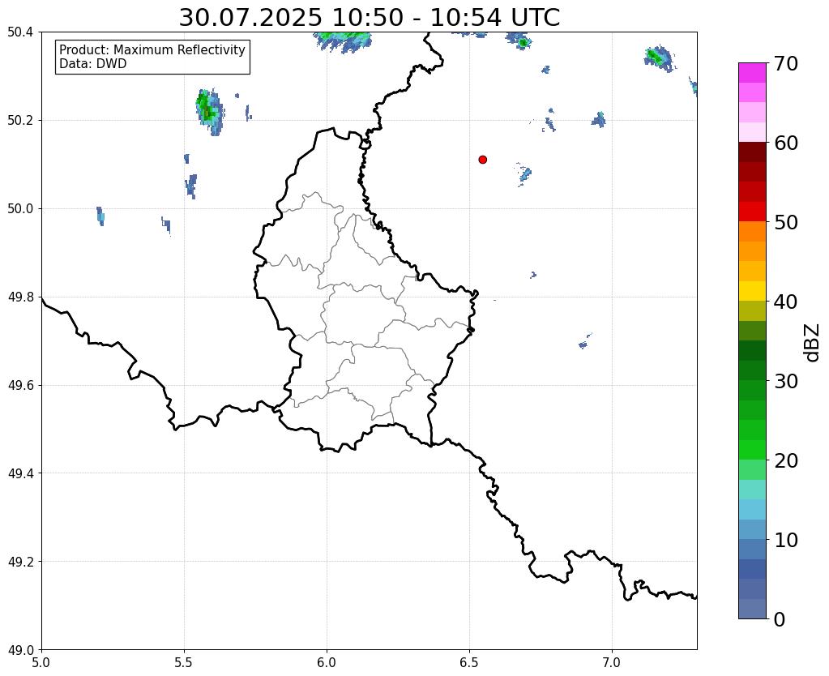Click the 49.6 latitude axis label
Viewport: 829px width, 676px height.
click(x=20, y=386)
